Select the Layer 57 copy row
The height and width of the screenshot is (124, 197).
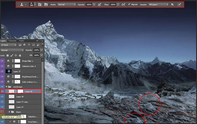coord(23,102)
